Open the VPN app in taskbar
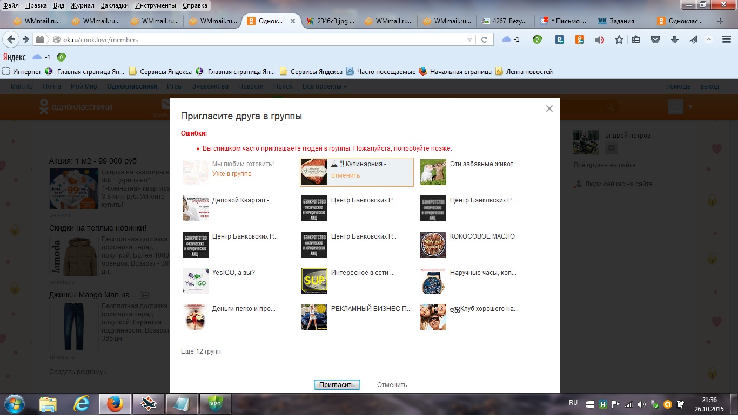 216,404
